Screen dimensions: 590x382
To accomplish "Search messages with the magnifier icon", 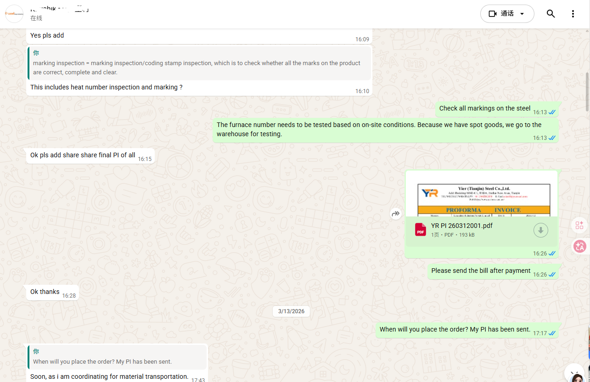I will pyautogui.click(x=551, y=14).
